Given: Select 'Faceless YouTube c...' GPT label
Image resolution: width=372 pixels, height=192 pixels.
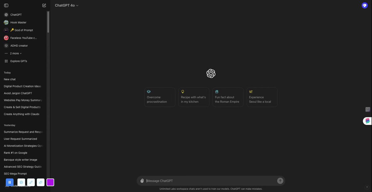Looking at the screenshot, I should click(x=24, y=38).
